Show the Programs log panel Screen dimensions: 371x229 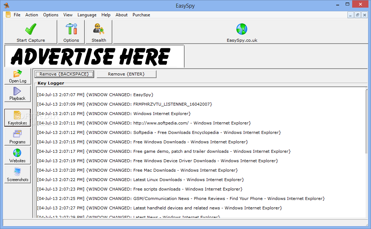point(17,136)
